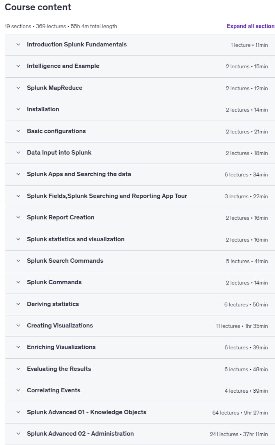The height and width of the screenshot is (445, 275).
Task: Expand Correlating Events chevron
Action: [x=18, y=390]
